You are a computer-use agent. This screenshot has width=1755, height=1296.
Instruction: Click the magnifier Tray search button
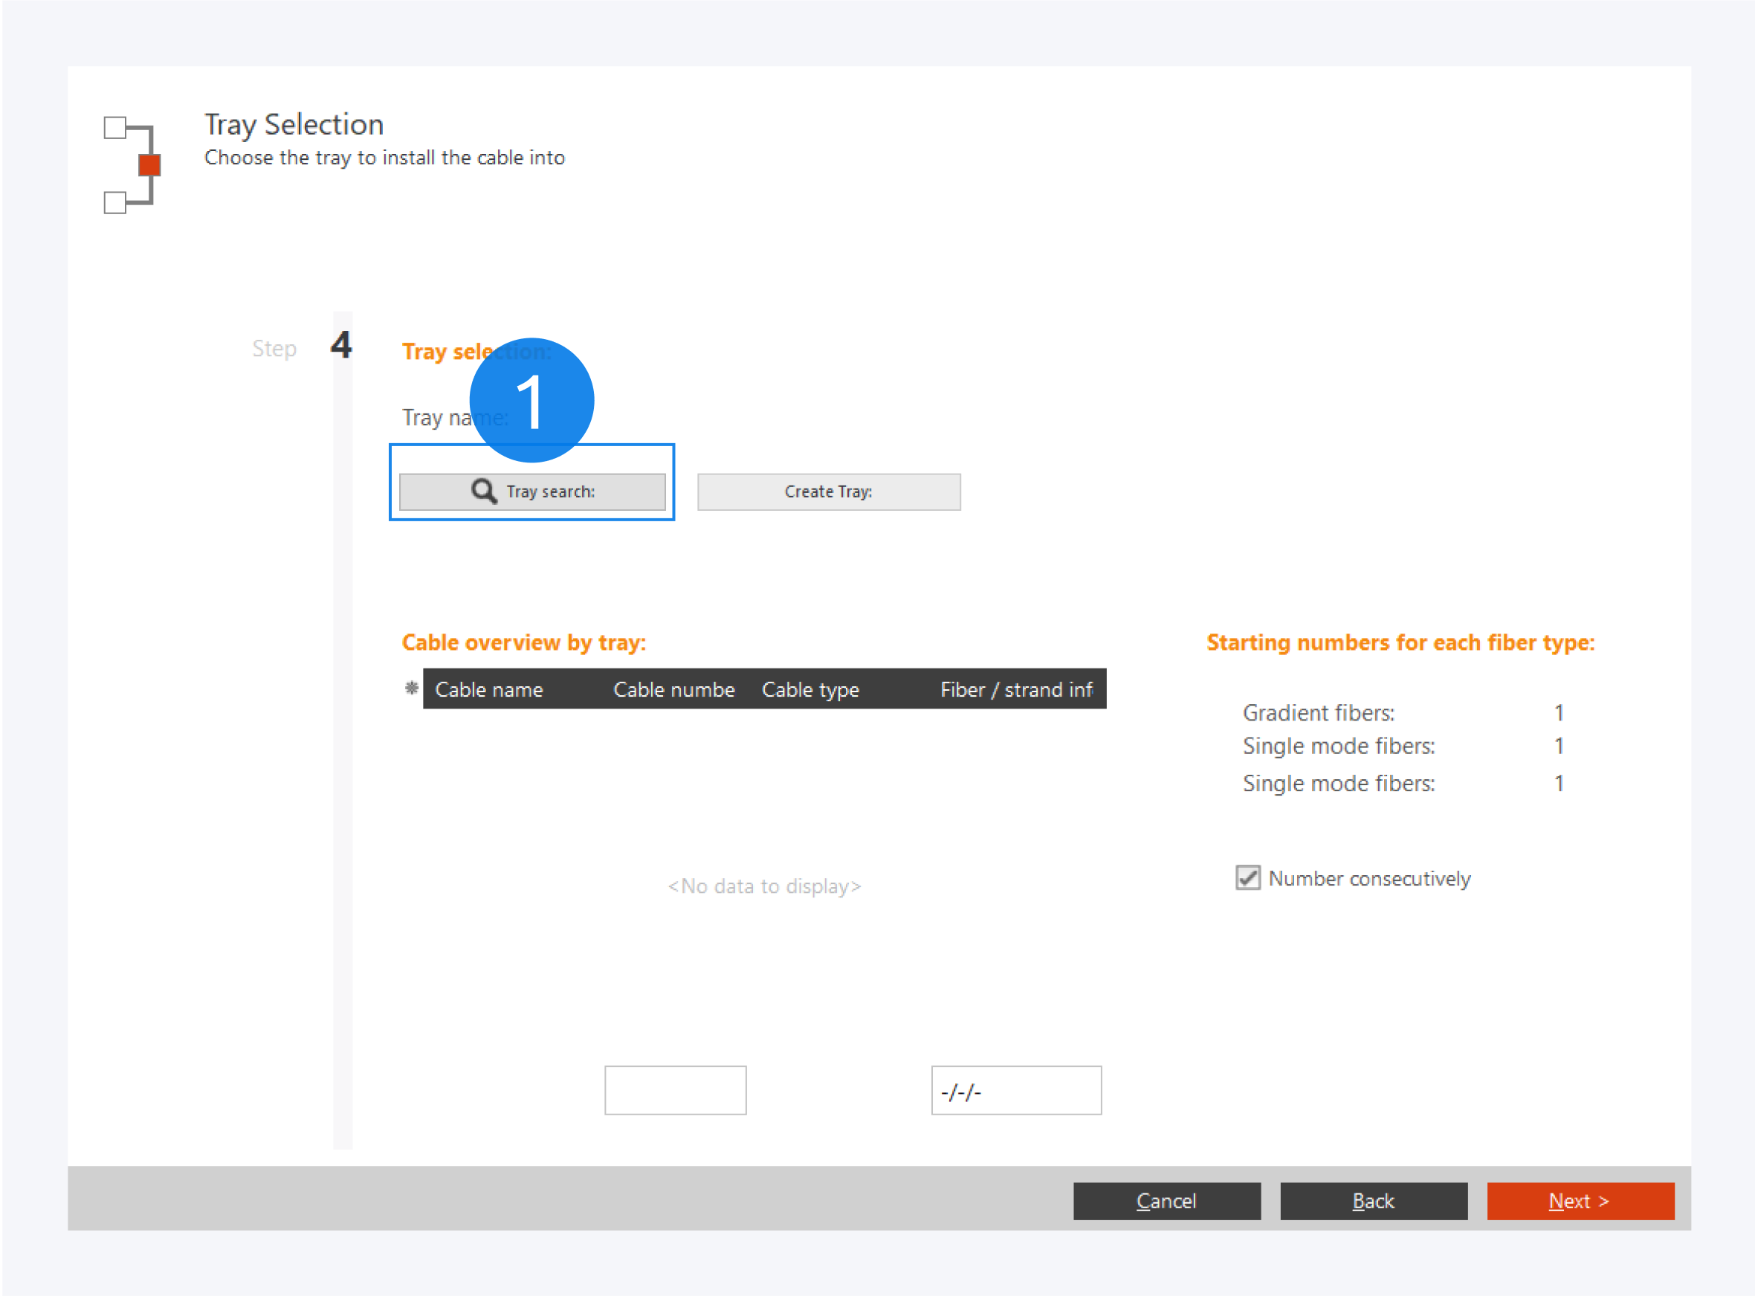[x=531, y=492]
